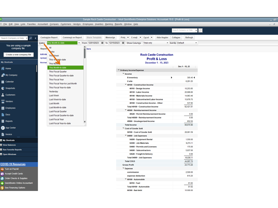The height and width of the screenshot is (208, 278).
Task: Click See Financing Options icon
Action: click(2, 188)
